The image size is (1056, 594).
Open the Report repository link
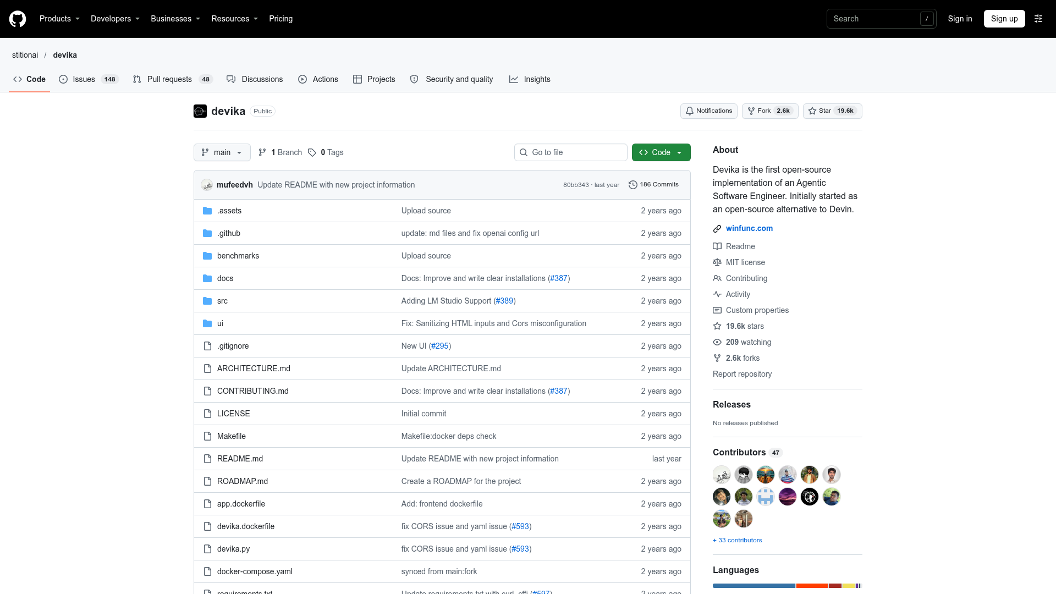[x=742, y=374]
